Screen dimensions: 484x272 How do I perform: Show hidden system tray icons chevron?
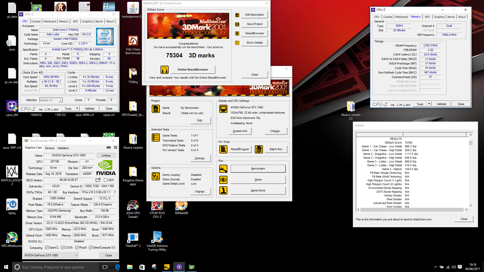(435, 267)
